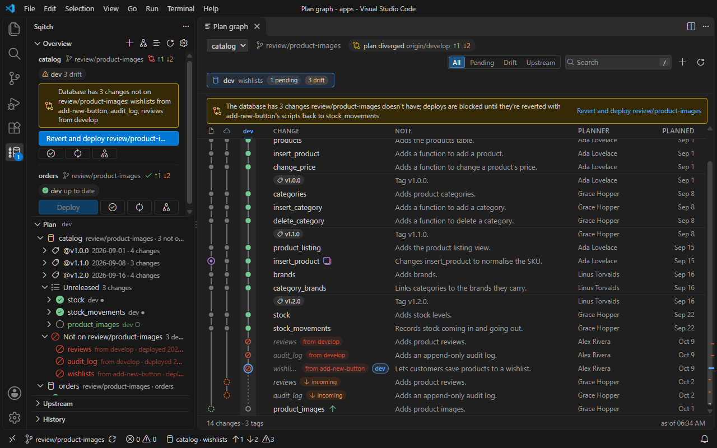This screenshot has height=448, width=717.
Task: Select the Upstream filter
Action: click(541, 63)
